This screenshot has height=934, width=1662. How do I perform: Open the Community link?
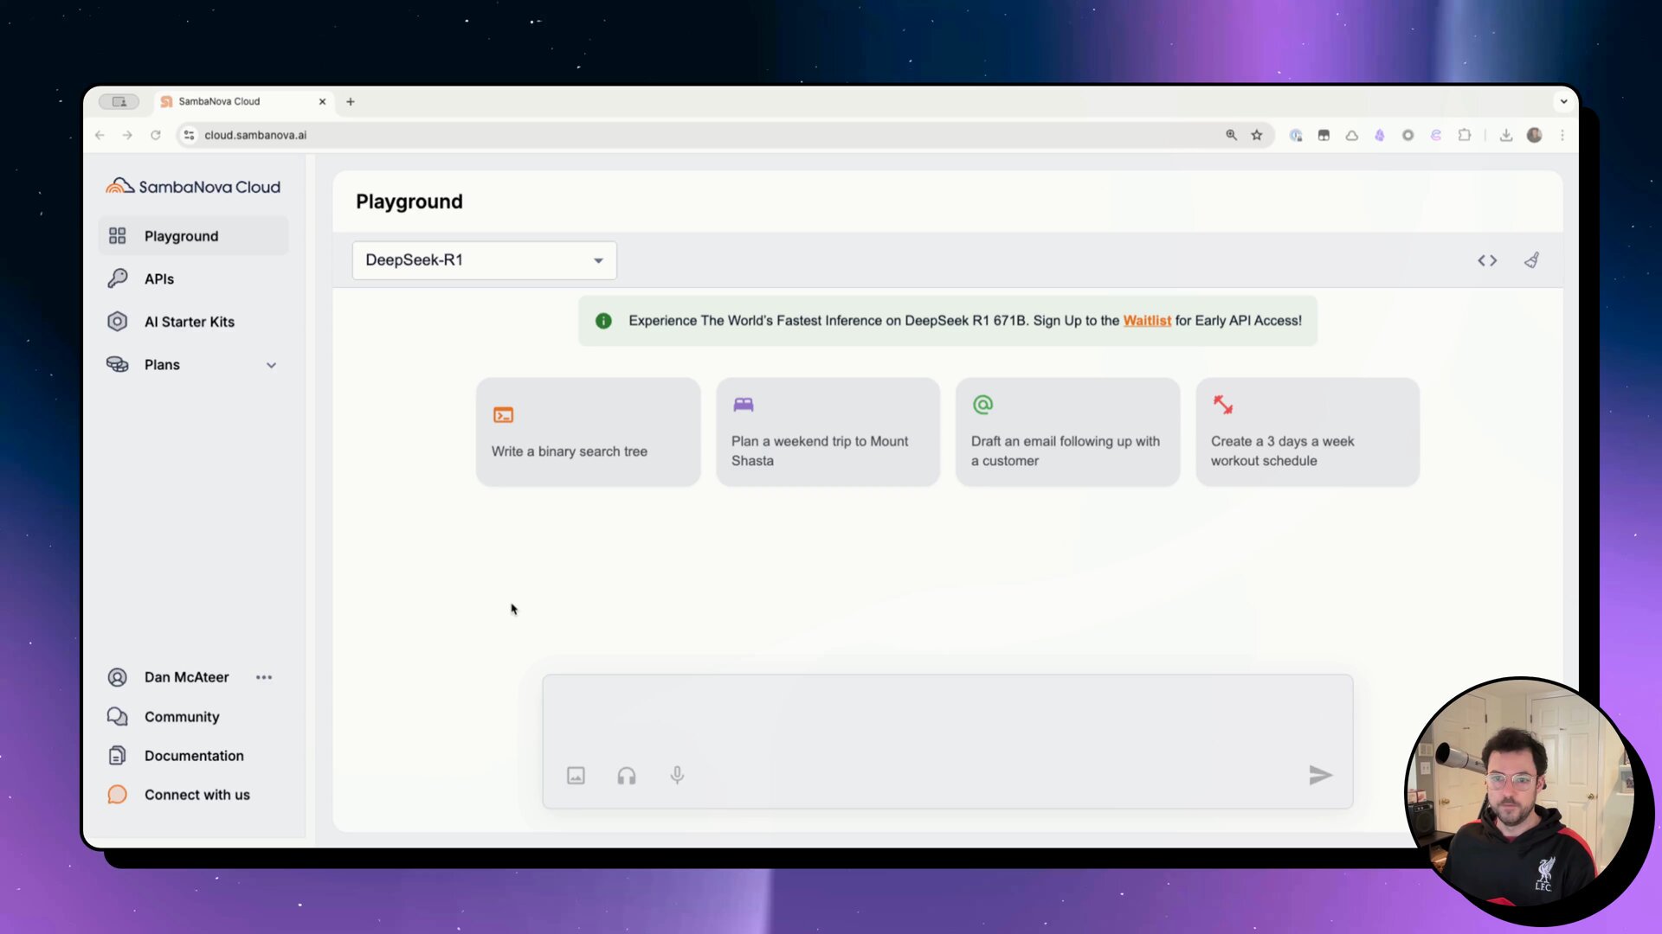click(182, 717)
